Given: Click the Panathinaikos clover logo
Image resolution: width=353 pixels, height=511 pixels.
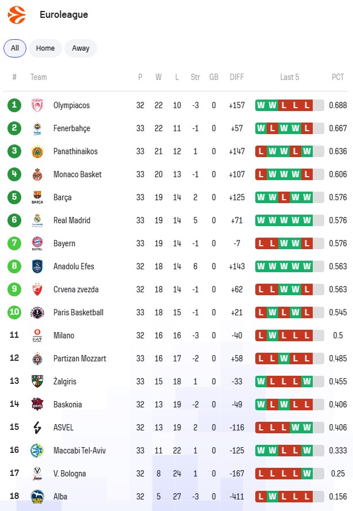Looking at the screenshot, I should (37, 151).
